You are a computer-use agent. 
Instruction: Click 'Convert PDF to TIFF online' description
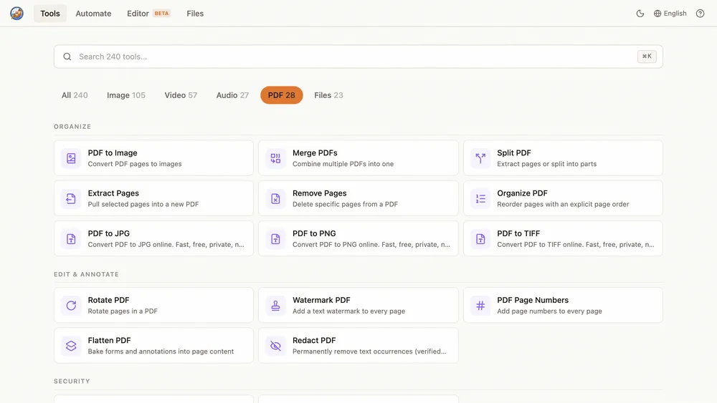click(576, 245)
